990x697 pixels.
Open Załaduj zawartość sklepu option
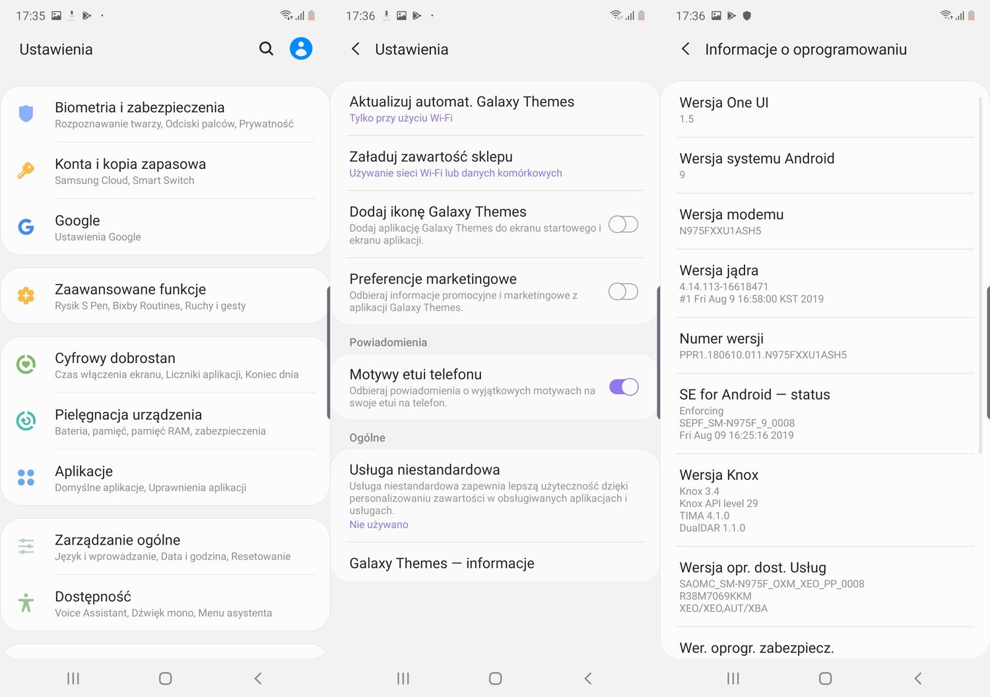[x=495, y=164]
